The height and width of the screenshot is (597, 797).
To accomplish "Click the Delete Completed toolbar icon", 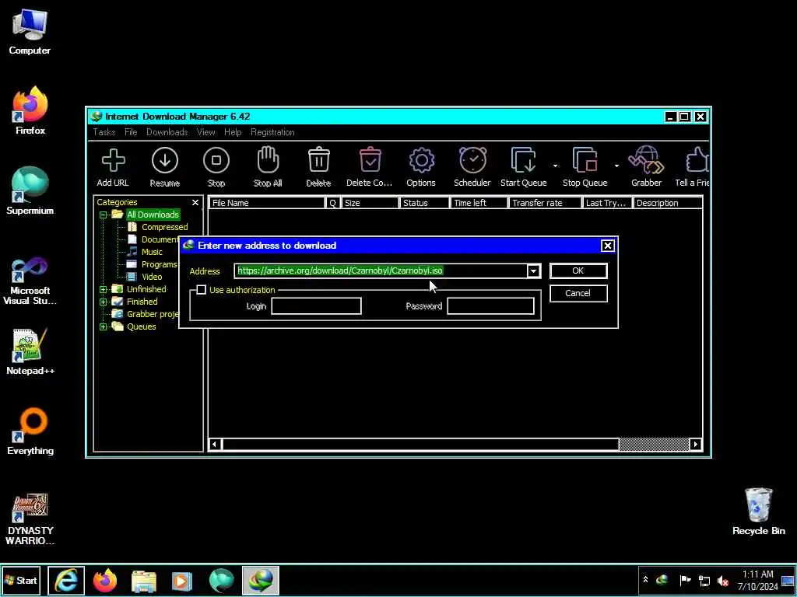I will [x=370, y=160].
